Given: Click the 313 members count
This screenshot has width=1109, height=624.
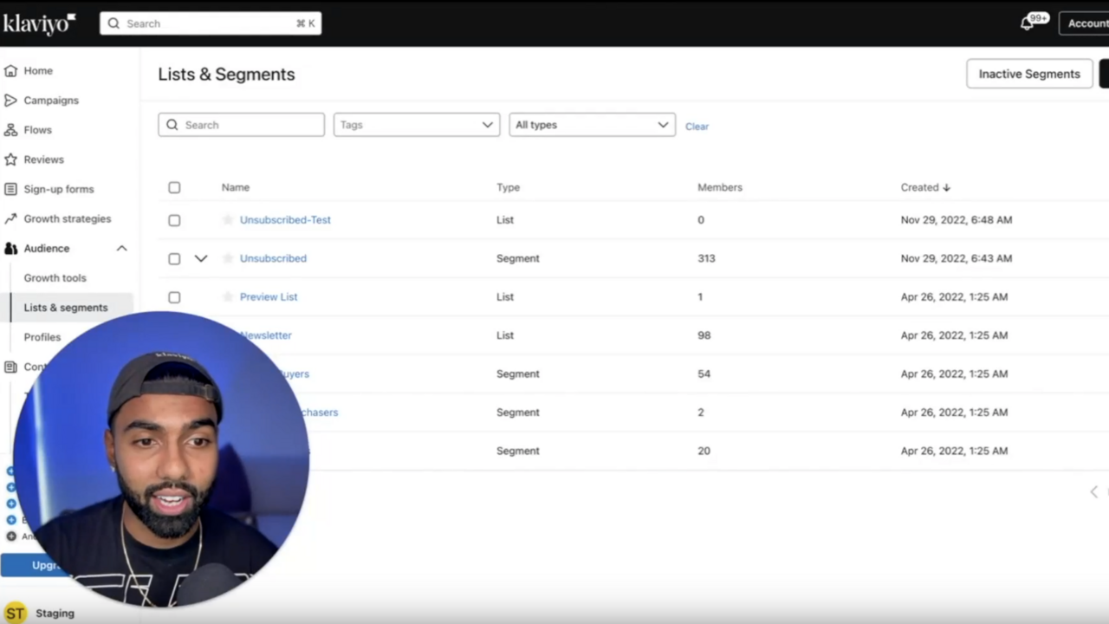Looking at the screenshot, I should coord(706,258).
